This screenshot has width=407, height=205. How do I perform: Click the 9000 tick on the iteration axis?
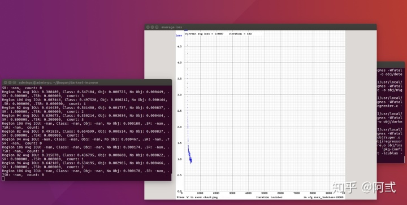pyautogui.click(x=328, y=193)
